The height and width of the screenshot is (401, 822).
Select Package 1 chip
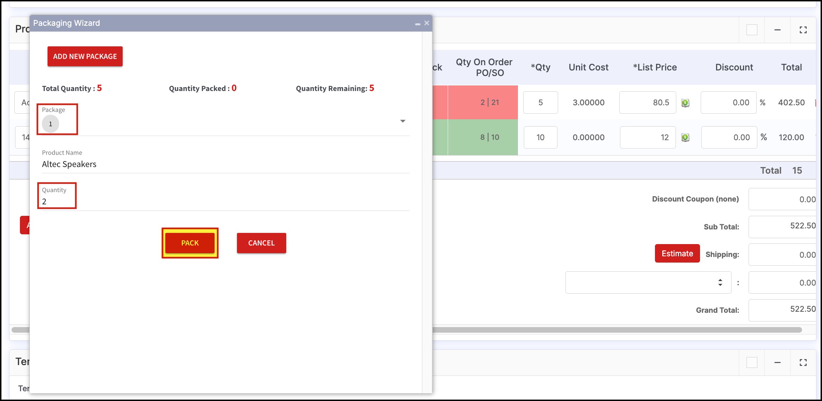[51, 124]
